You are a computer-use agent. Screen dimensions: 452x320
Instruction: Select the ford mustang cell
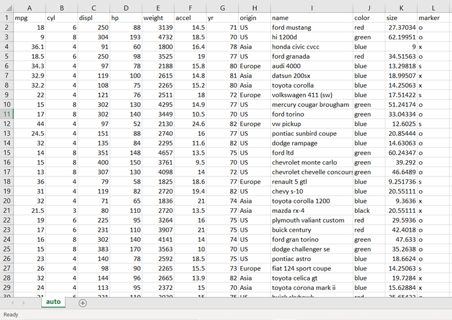[x=311, y=28]
